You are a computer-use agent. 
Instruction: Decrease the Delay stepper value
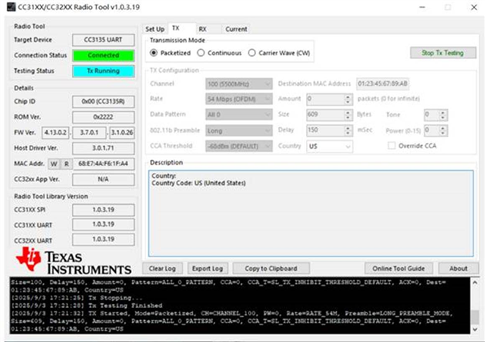pos(348,133)
